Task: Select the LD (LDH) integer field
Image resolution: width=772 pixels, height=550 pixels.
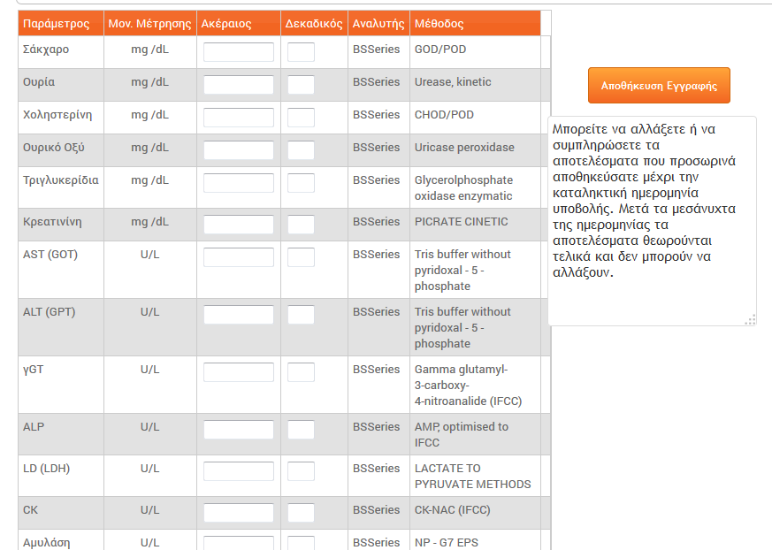Action: [x=238, y=471]
